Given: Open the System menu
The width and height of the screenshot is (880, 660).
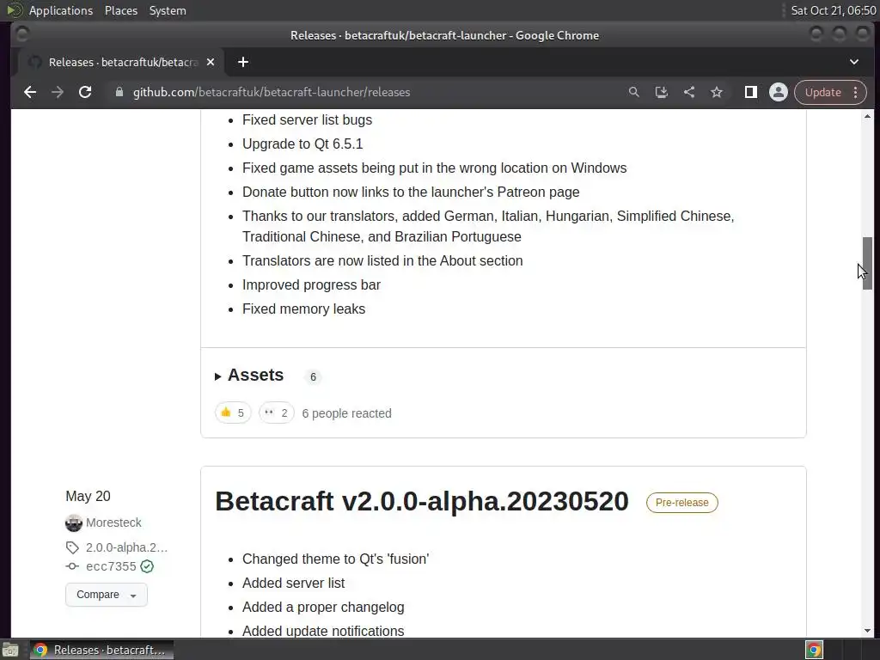Looking at the screenshot, I should (168, 10).
